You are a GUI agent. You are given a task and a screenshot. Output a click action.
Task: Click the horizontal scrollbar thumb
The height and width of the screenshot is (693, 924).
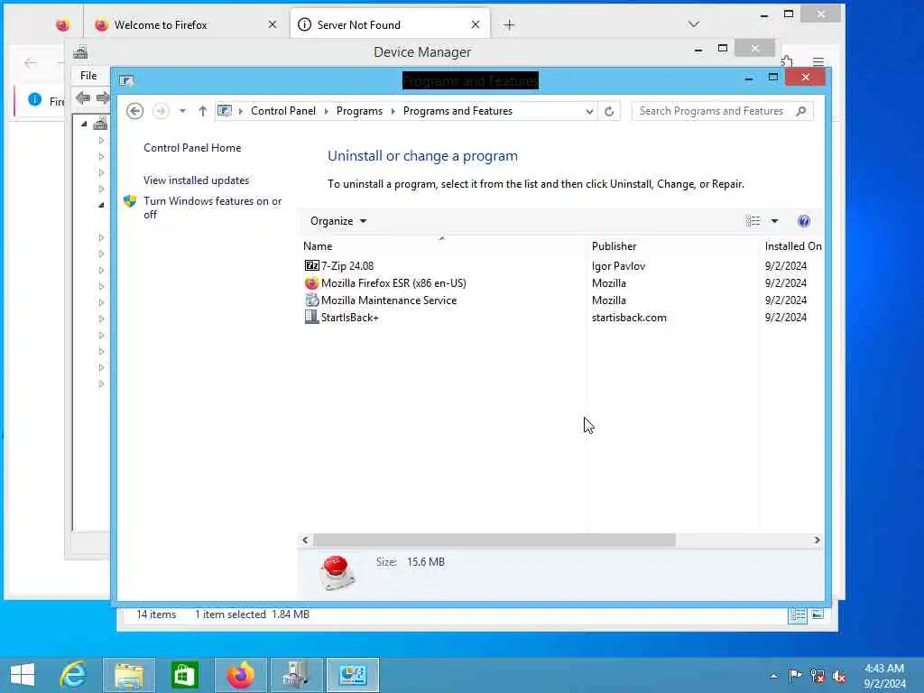point(494,540)
